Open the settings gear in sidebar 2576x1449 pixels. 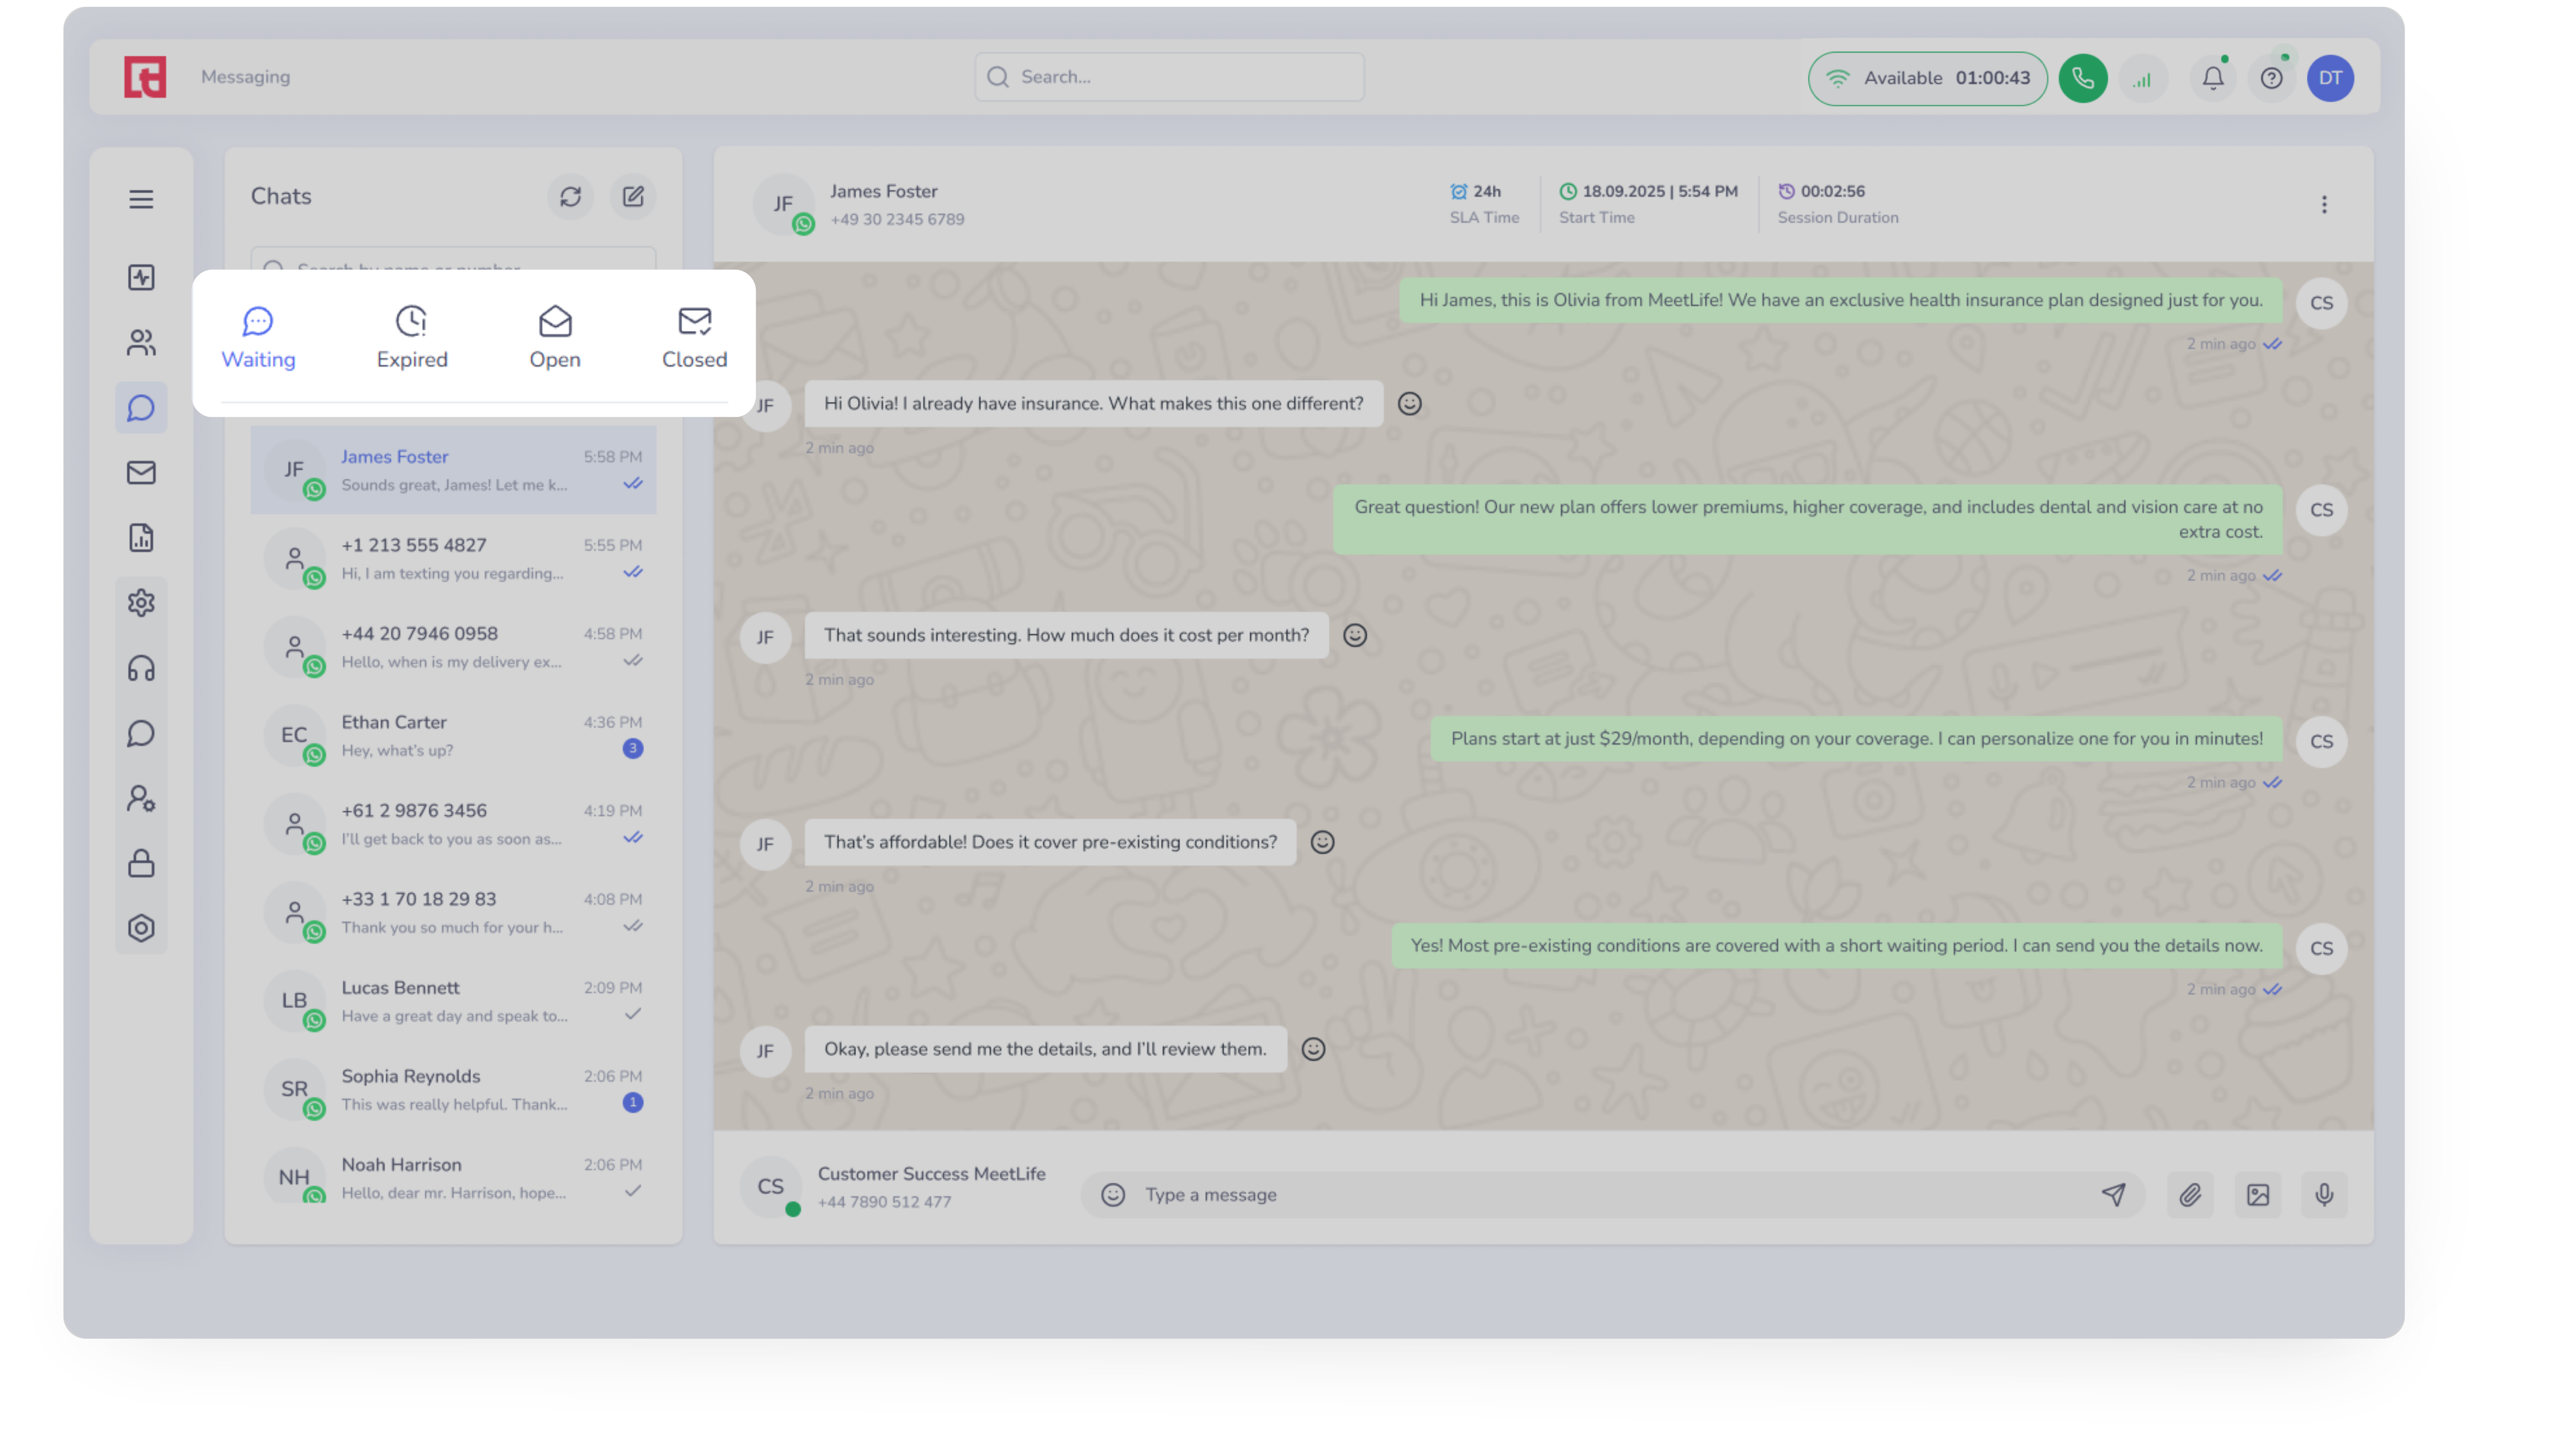coord(141,603)
